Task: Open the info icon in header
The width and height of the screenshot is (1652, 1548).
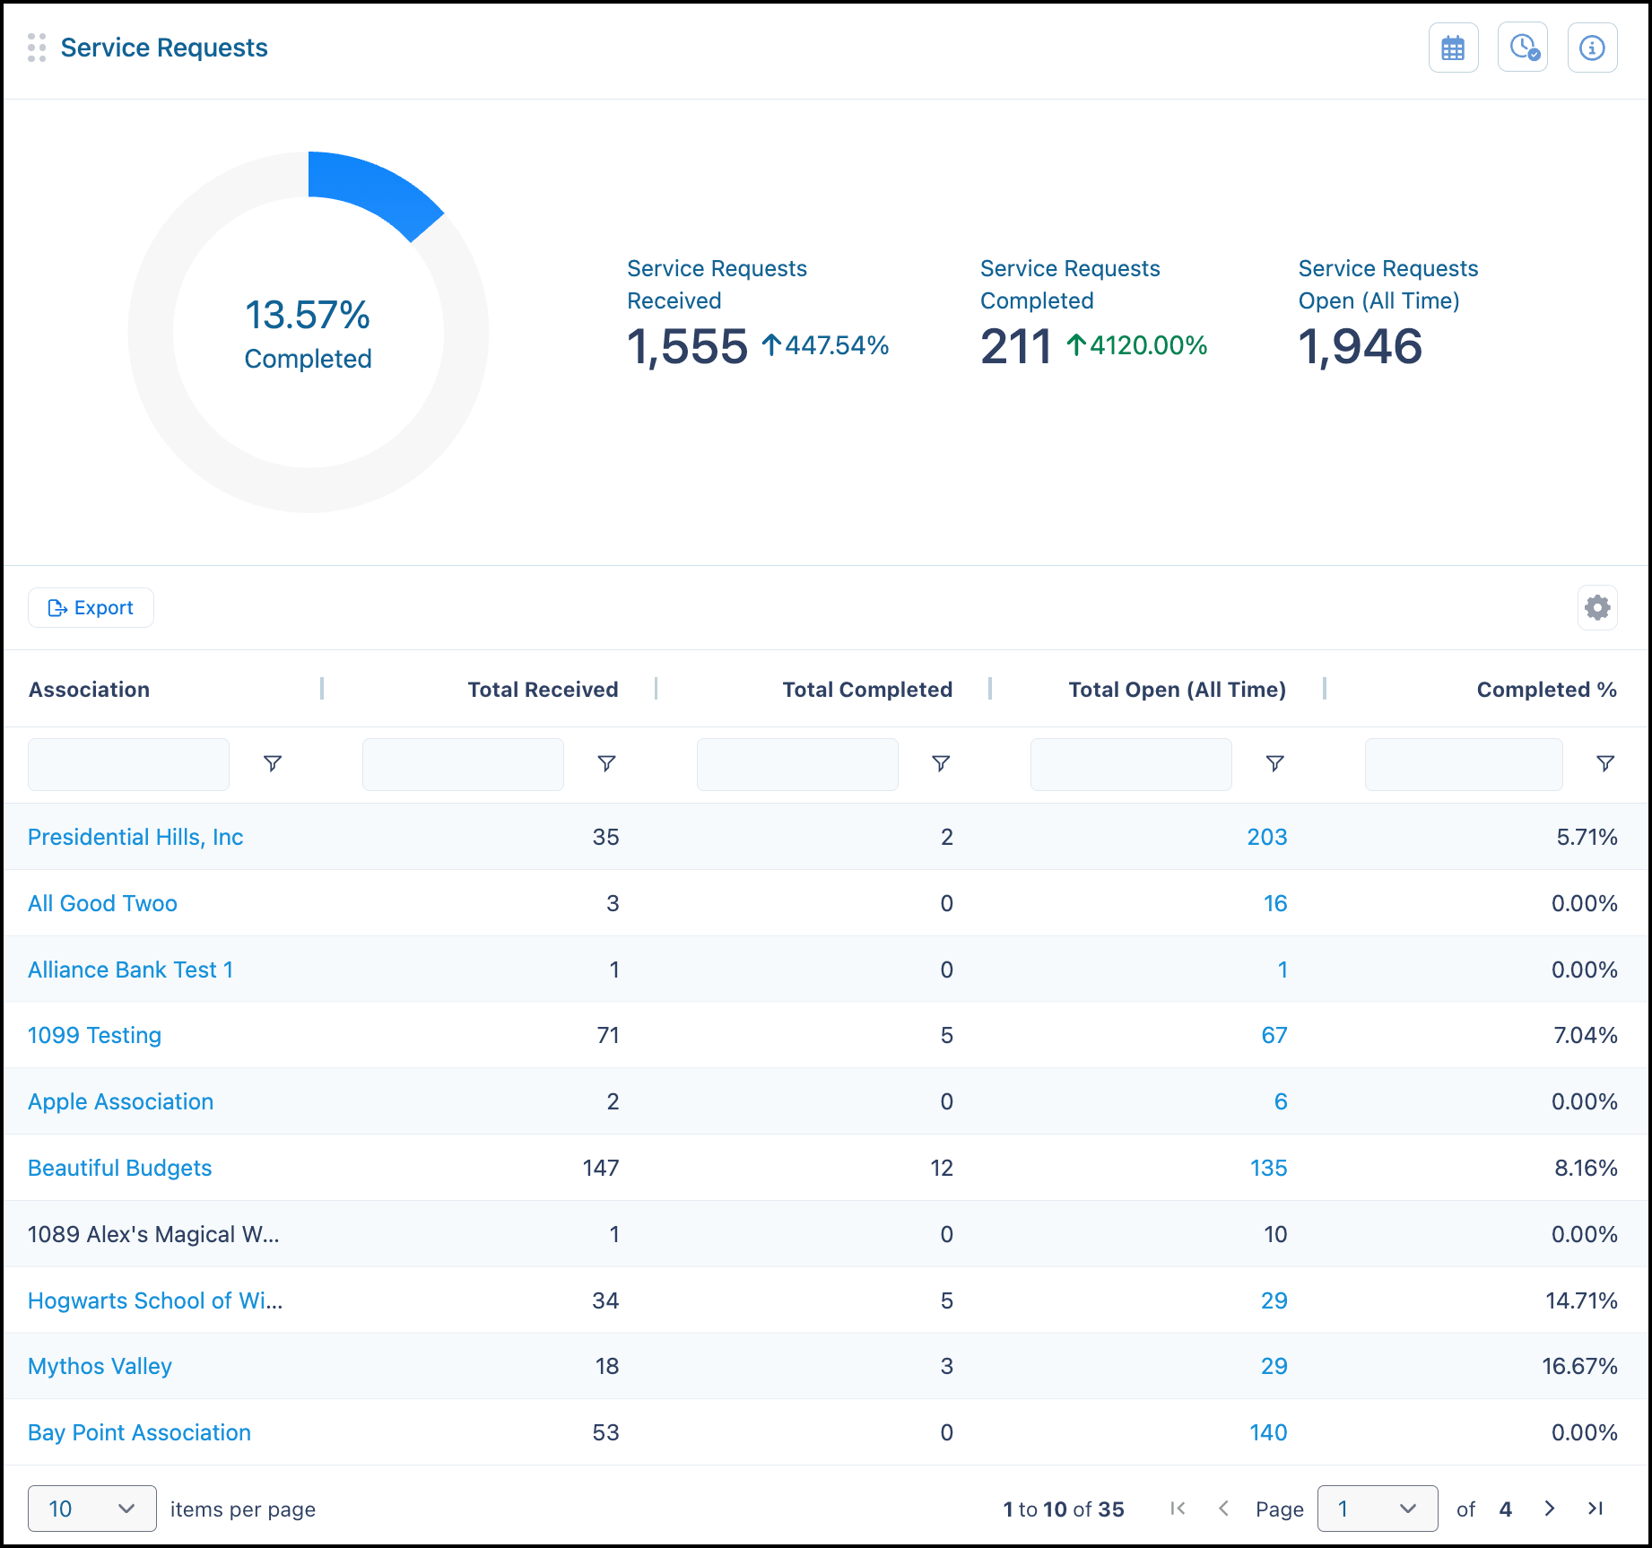Action: click(x=1592, y=48)
